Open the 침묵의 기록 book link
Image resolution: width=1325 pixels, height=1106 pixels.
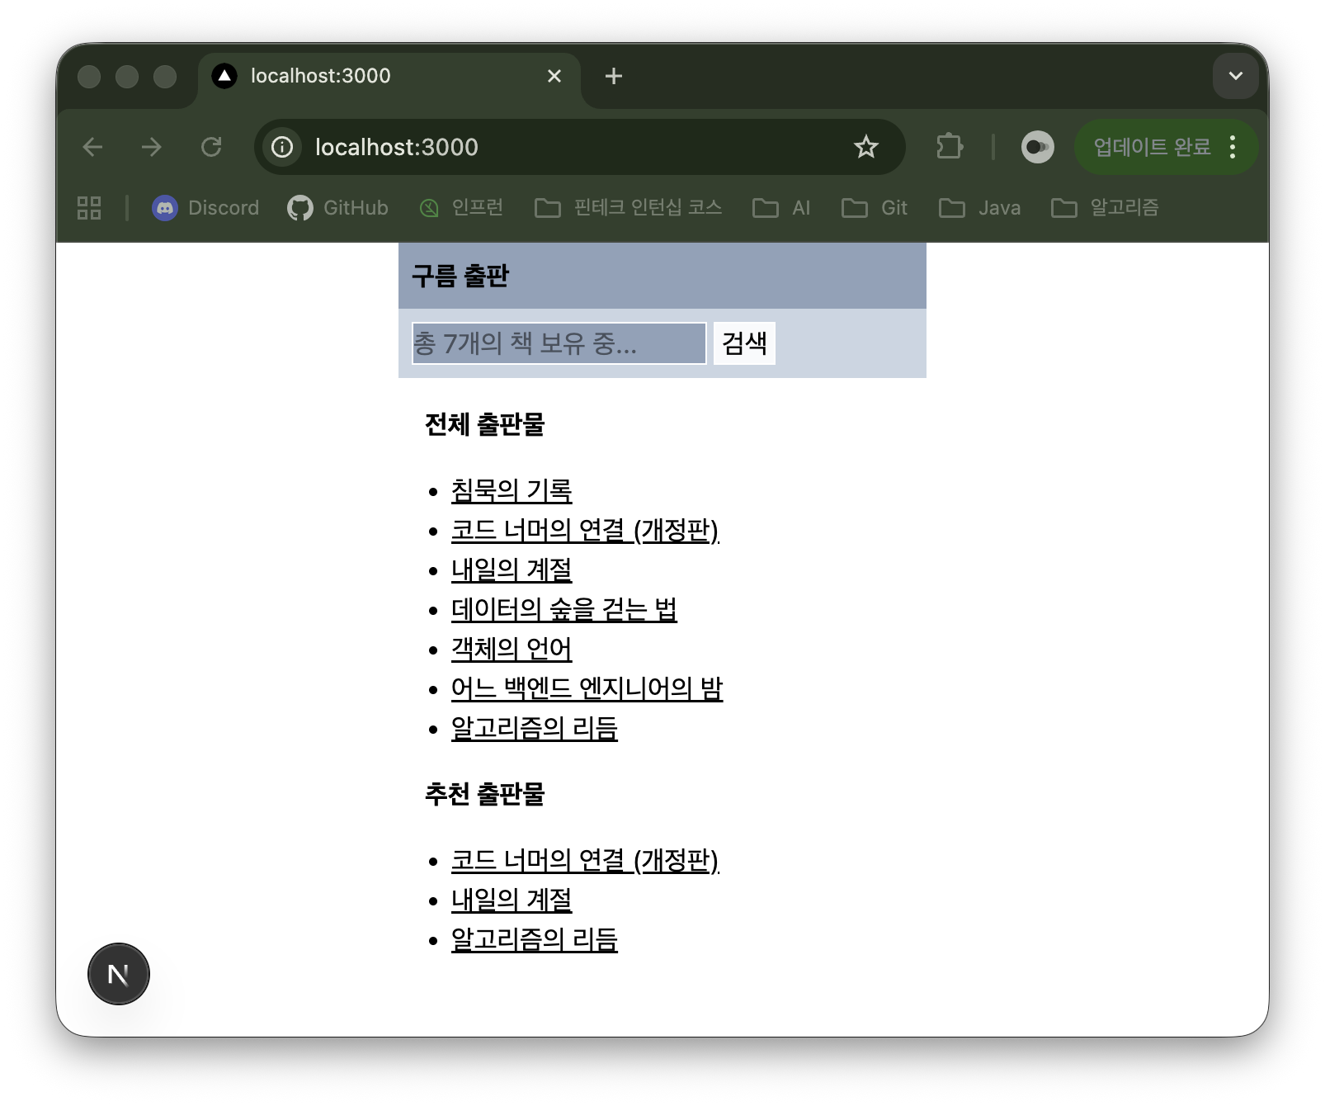point(512,490)
